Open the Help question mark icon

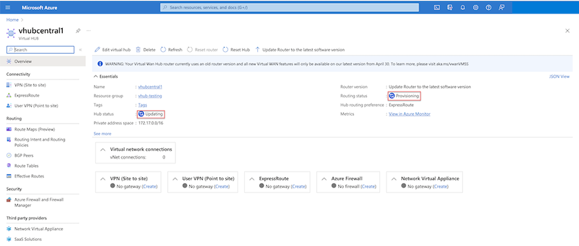[x=488, y=7]
